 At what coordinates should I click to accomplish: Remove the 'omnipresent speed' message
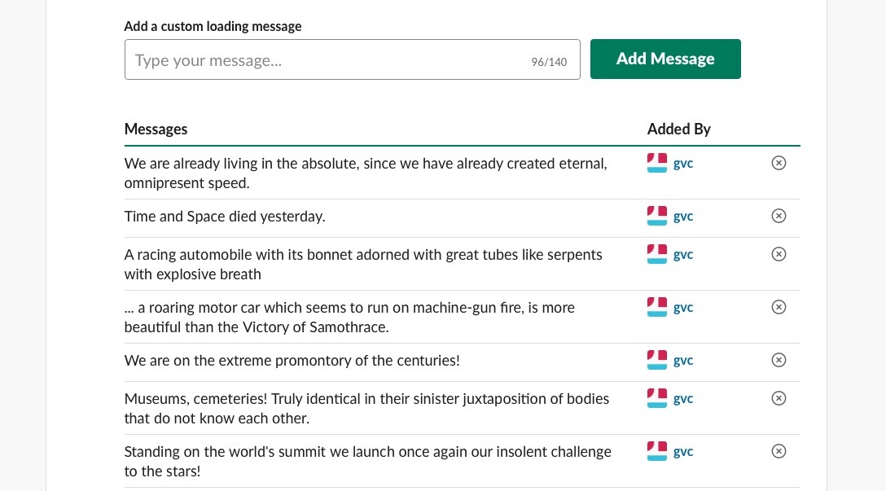pos(779,163)
